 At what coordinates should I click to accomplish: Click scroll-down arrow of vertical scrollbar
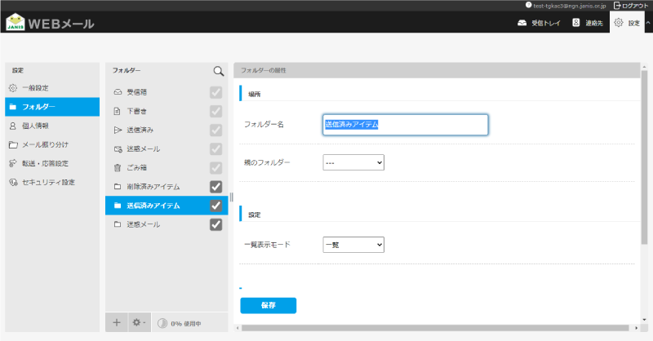[644, 320]
